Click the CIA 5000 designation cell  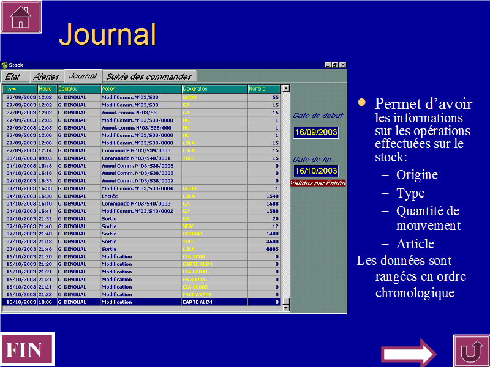coord(215,256)
